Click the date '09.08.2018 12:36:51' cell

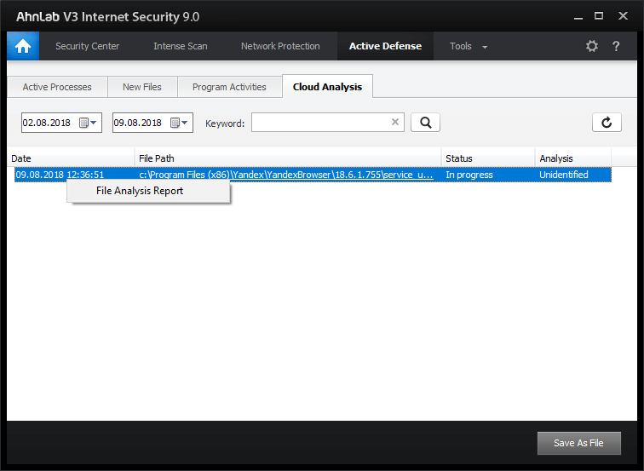[x=60, y=175]
